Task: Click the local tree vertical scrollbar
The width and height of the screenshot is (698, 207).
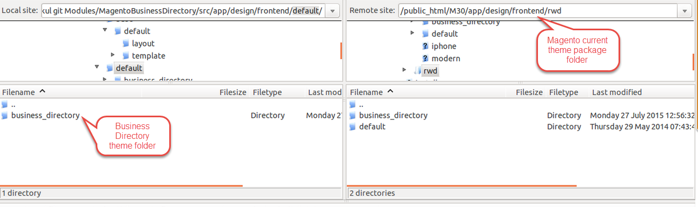Action: coord(341,51)
